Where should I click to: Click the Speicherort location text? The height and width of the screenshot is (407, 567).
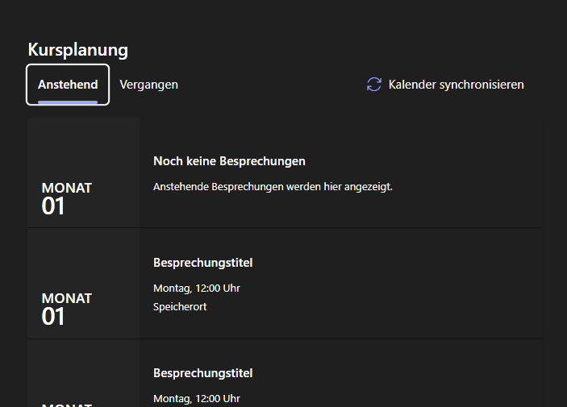point(180,307)
